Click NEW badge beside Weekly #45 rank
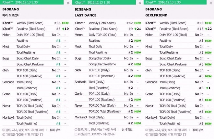Screen dimensions: 214x139 (208, 23)
